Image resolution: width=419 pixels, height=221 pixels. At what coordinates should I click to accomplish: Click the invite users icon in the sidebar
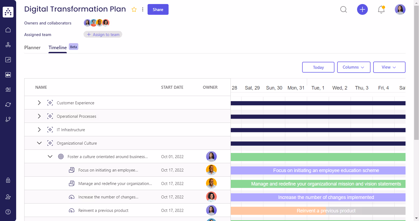(8, 197)
